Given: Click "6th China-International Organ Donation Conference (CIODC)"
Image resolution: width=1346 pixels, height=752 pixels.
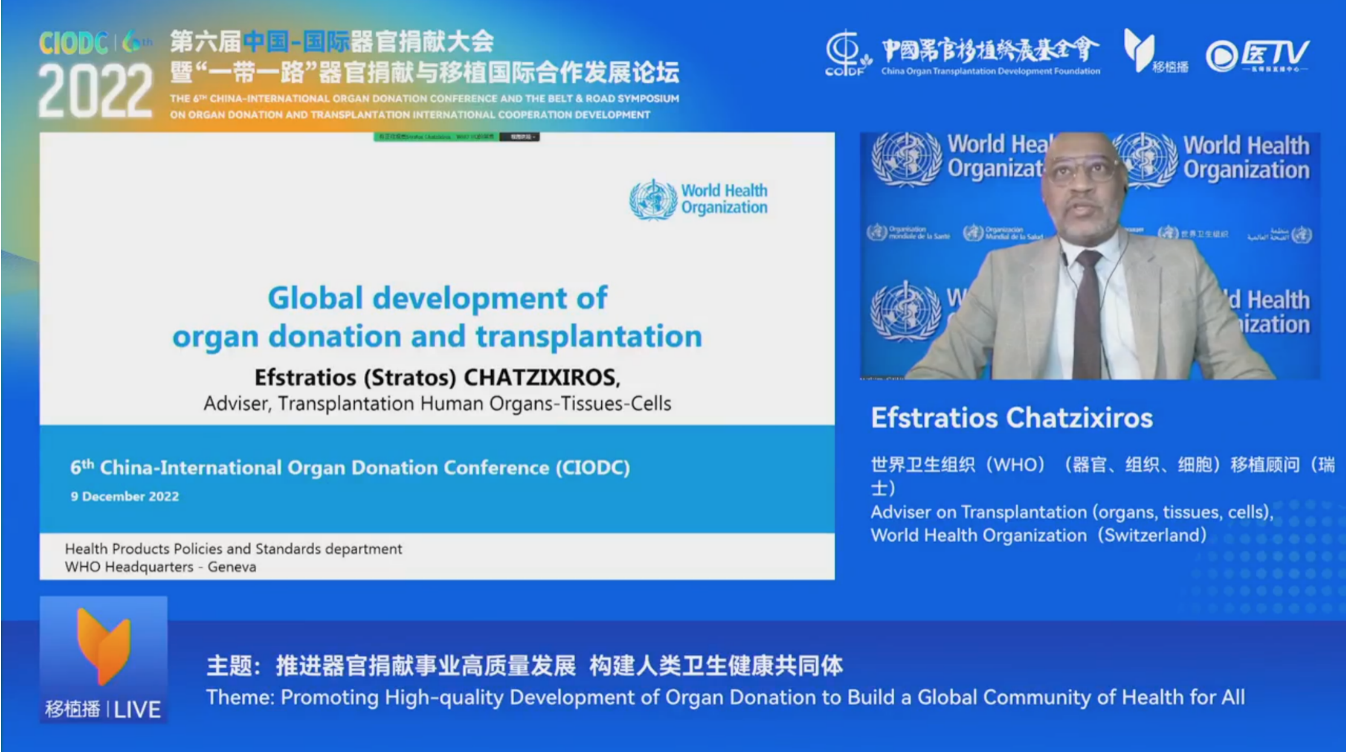Looking at the screenshot, I should [350, 468].
